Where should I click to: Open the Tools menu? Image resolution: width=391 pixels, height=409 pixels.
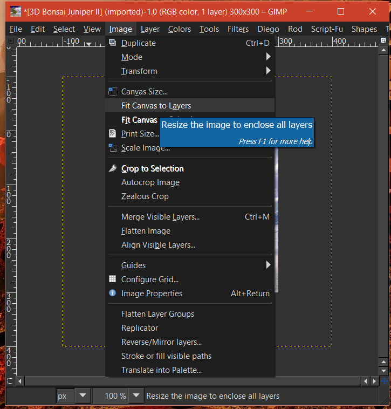[x=209, y=29]
